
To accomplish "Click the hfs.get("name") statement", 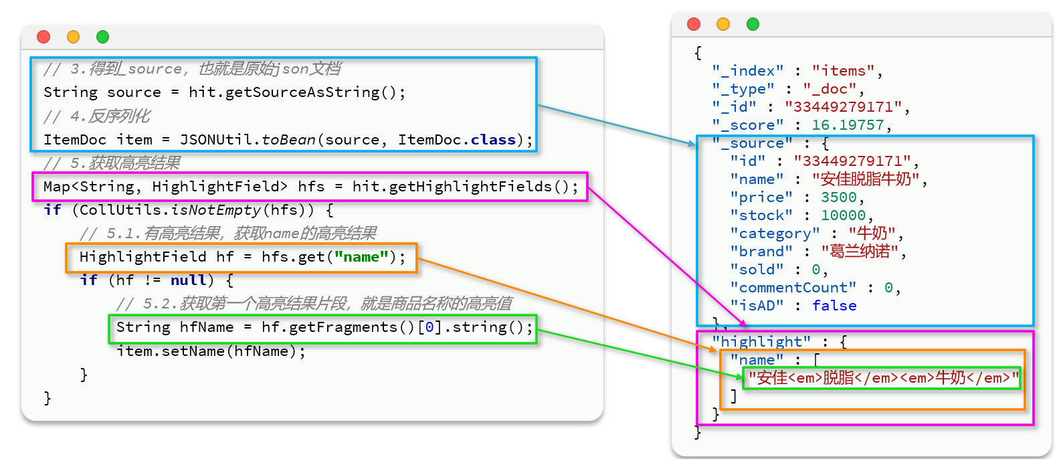I will 242,257.
